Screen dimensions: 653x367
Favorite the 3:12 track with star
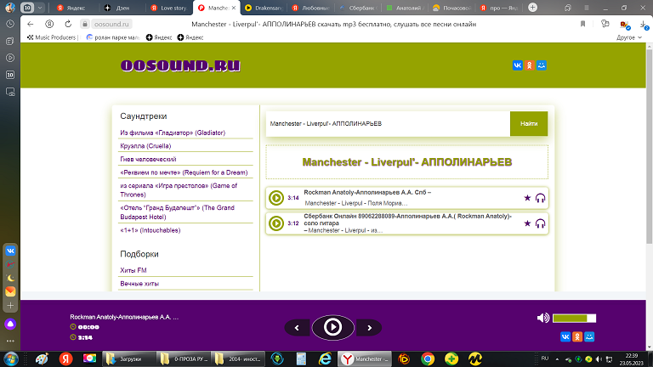click(527, 223)
